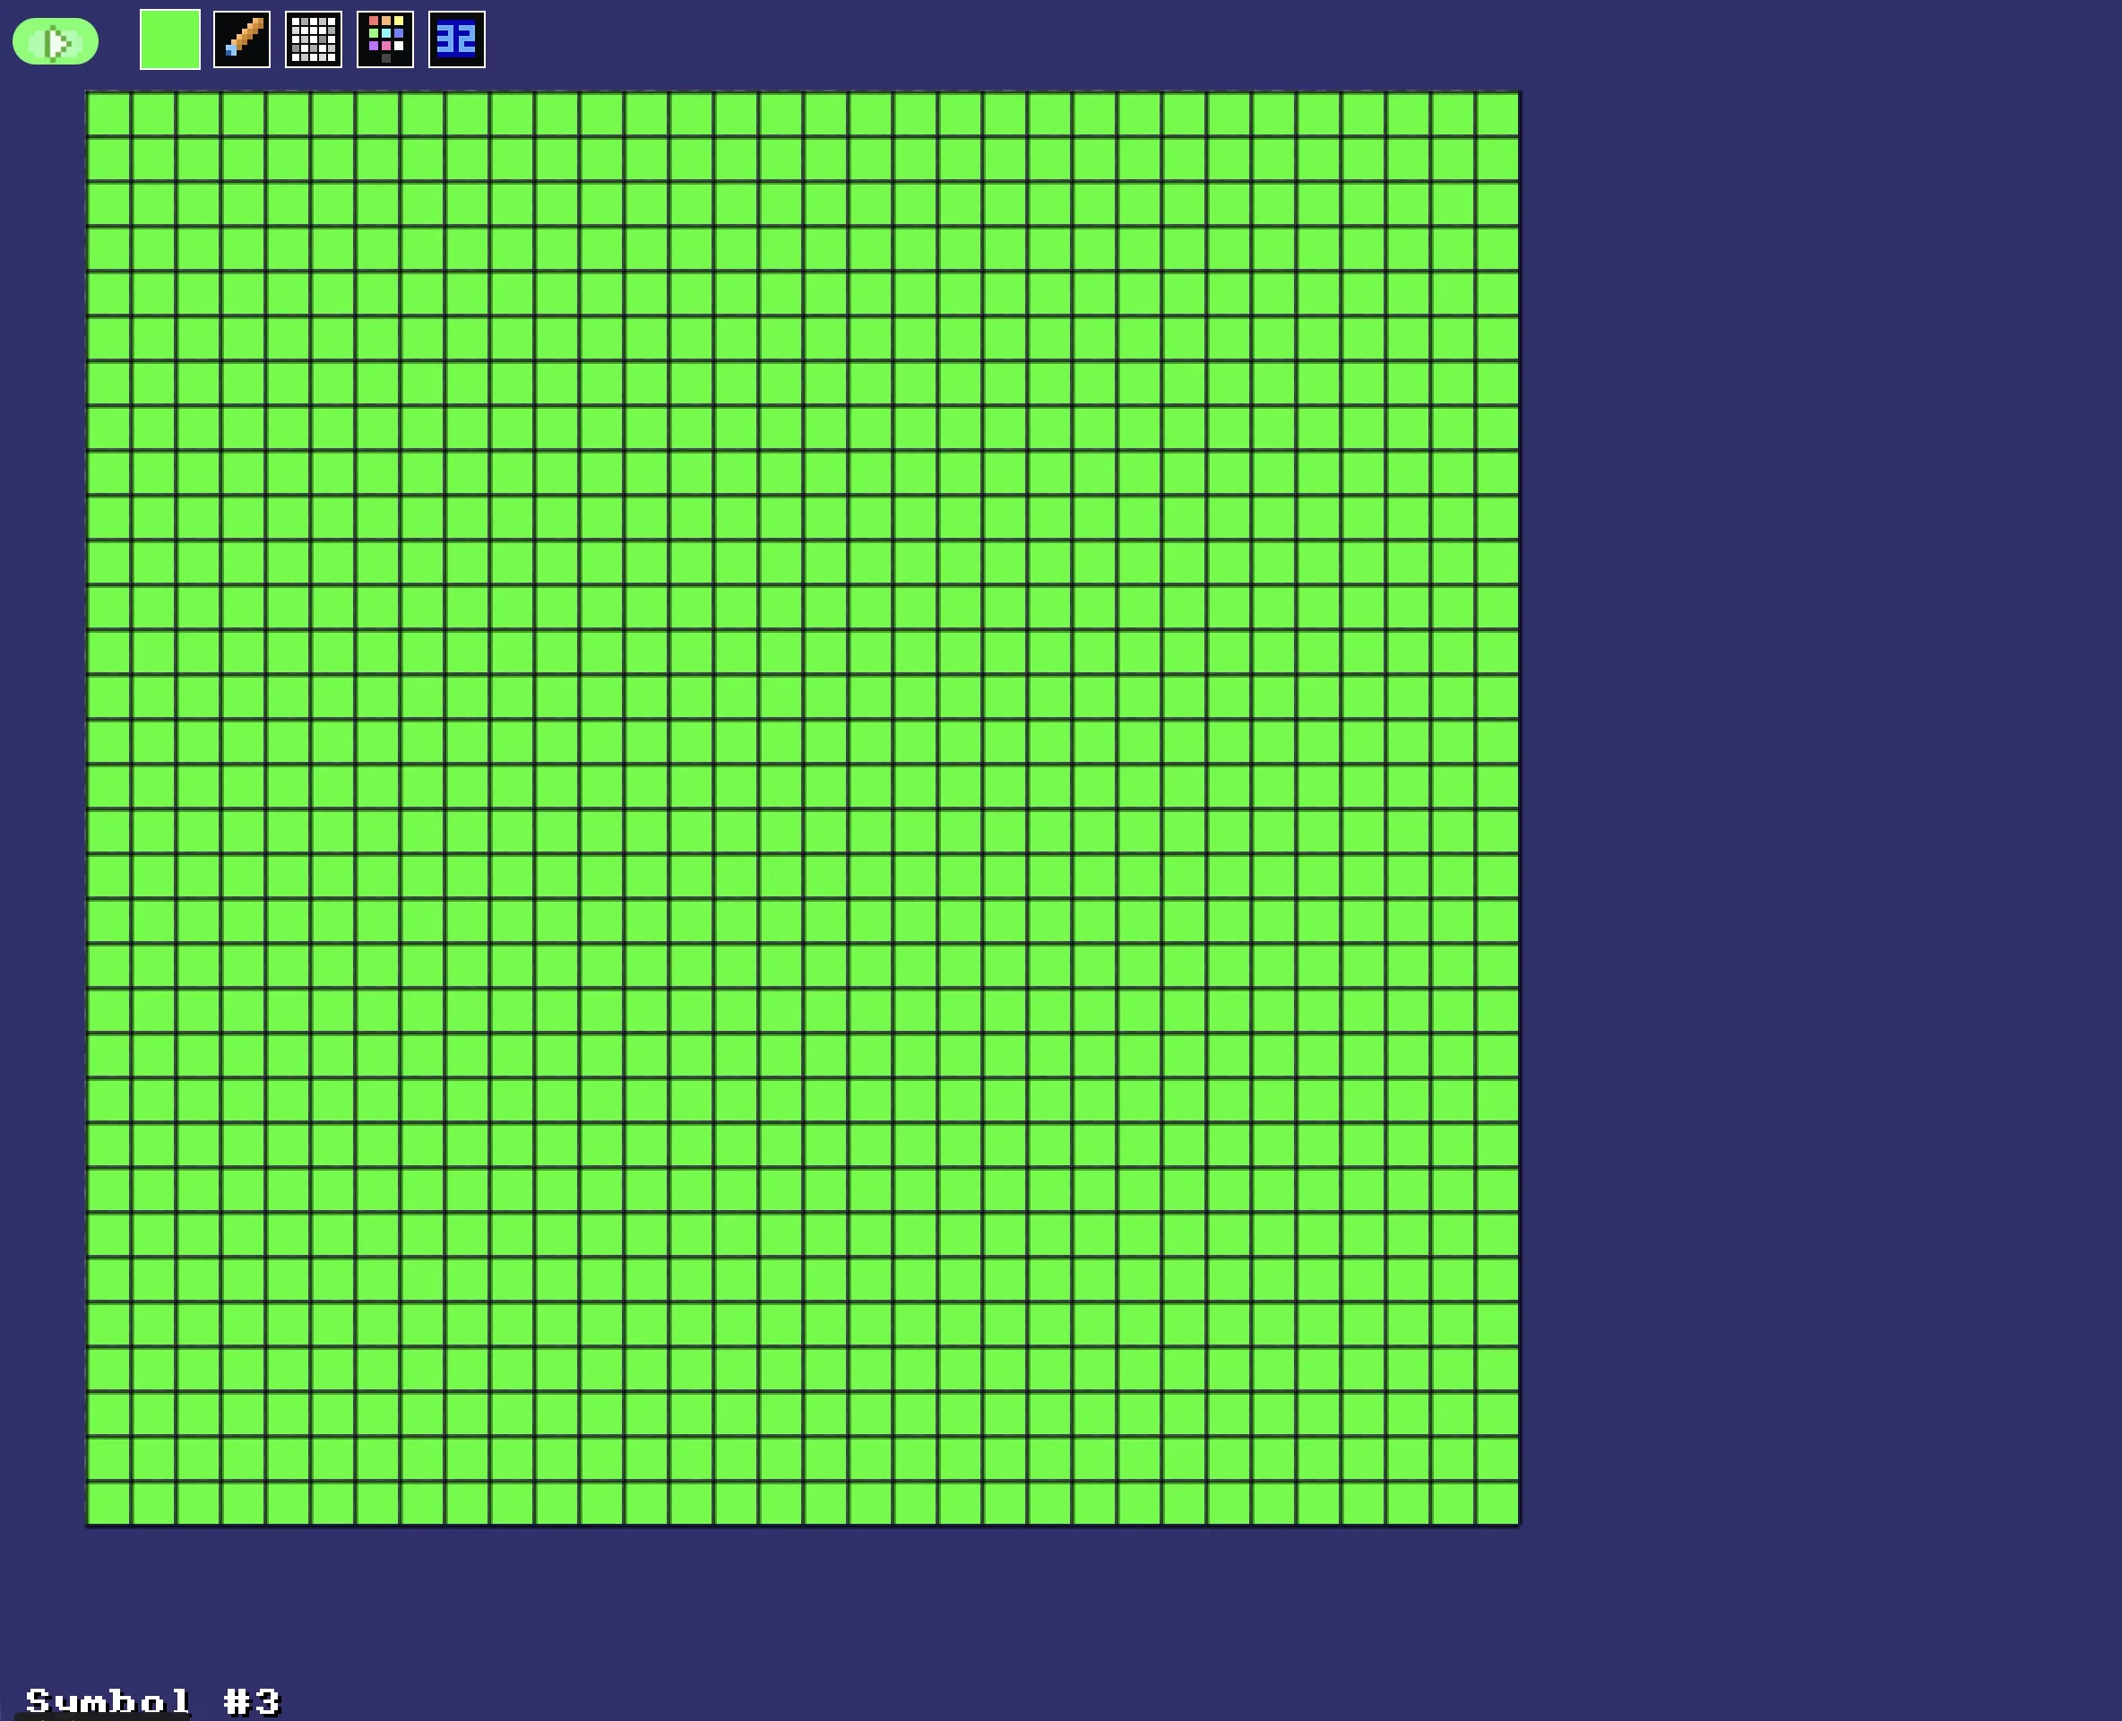
Task: Click the blue "32" resolution button
Action: coord(455,39)
